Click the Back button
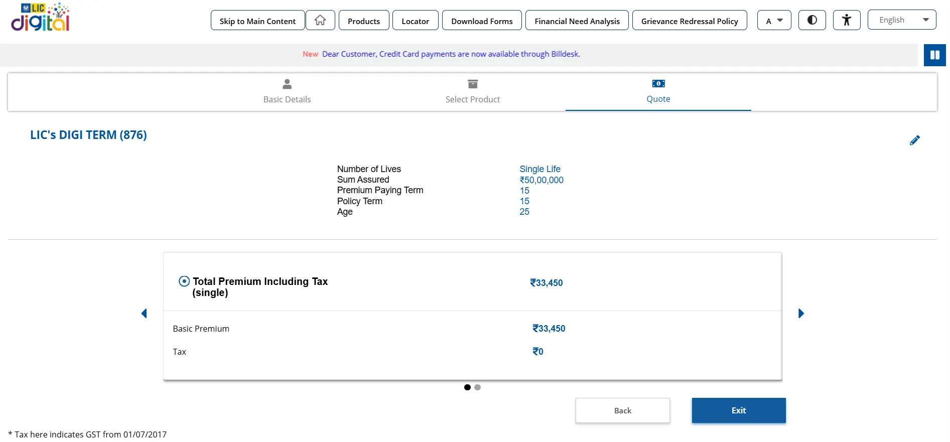This screenshot has height=442, width=950. click(x=623, y=410)
